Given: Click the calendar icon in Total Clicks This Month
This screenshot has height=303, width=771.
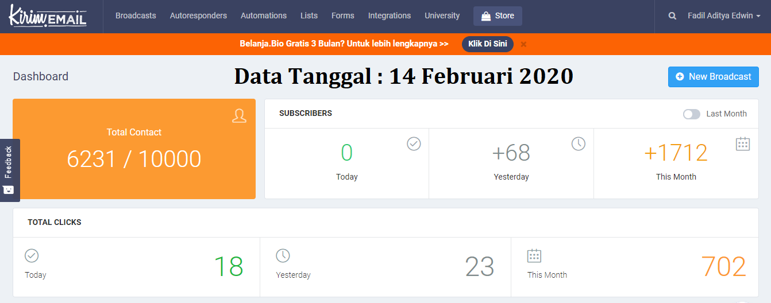Looking at the screenshot, I should [534, 255].
